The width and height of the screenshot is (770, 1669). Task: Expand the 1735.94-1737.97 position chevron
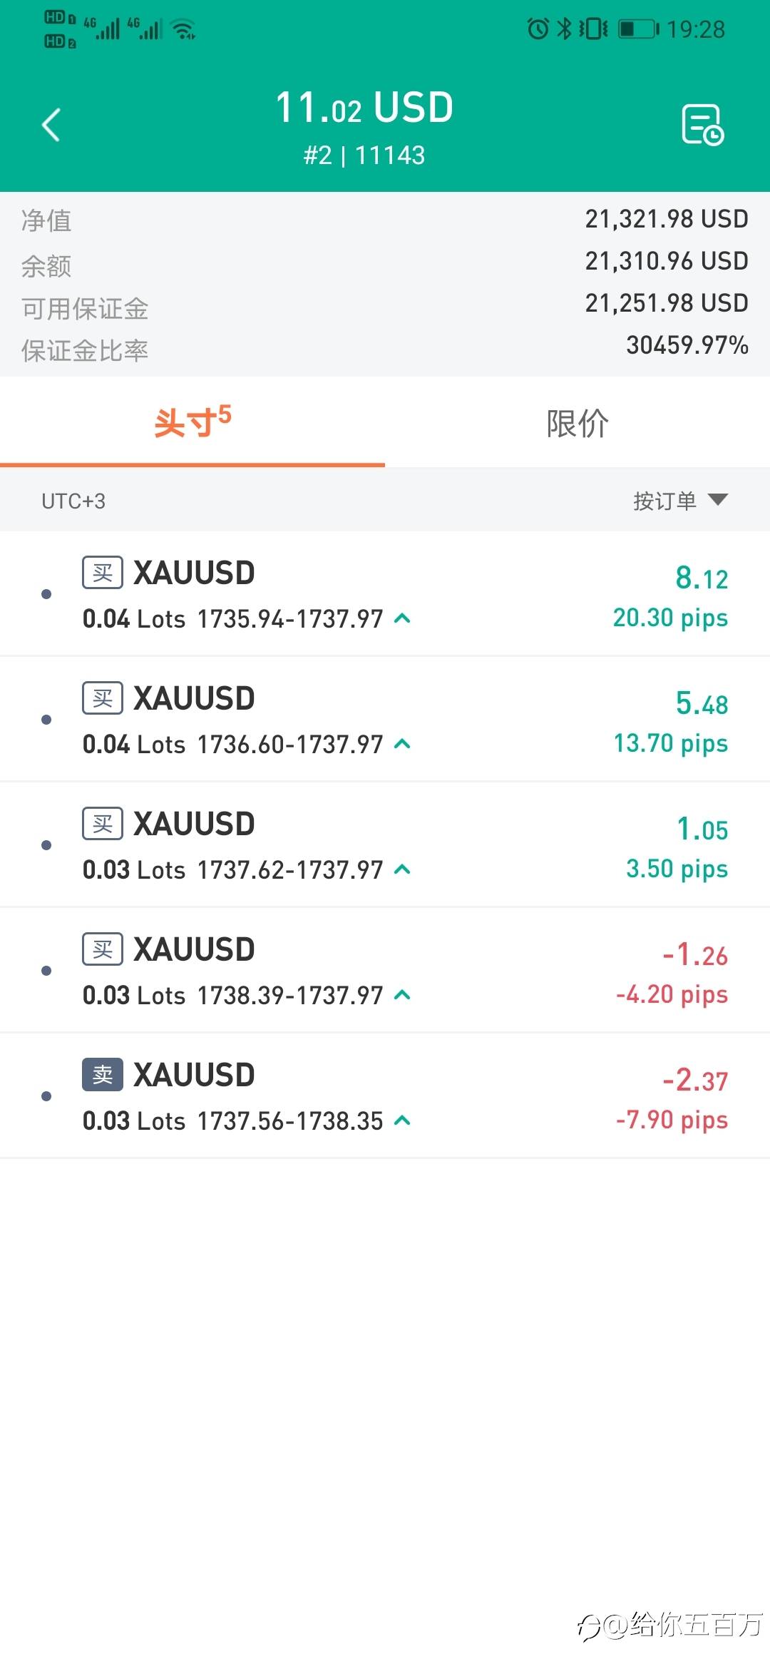(402, 618)
